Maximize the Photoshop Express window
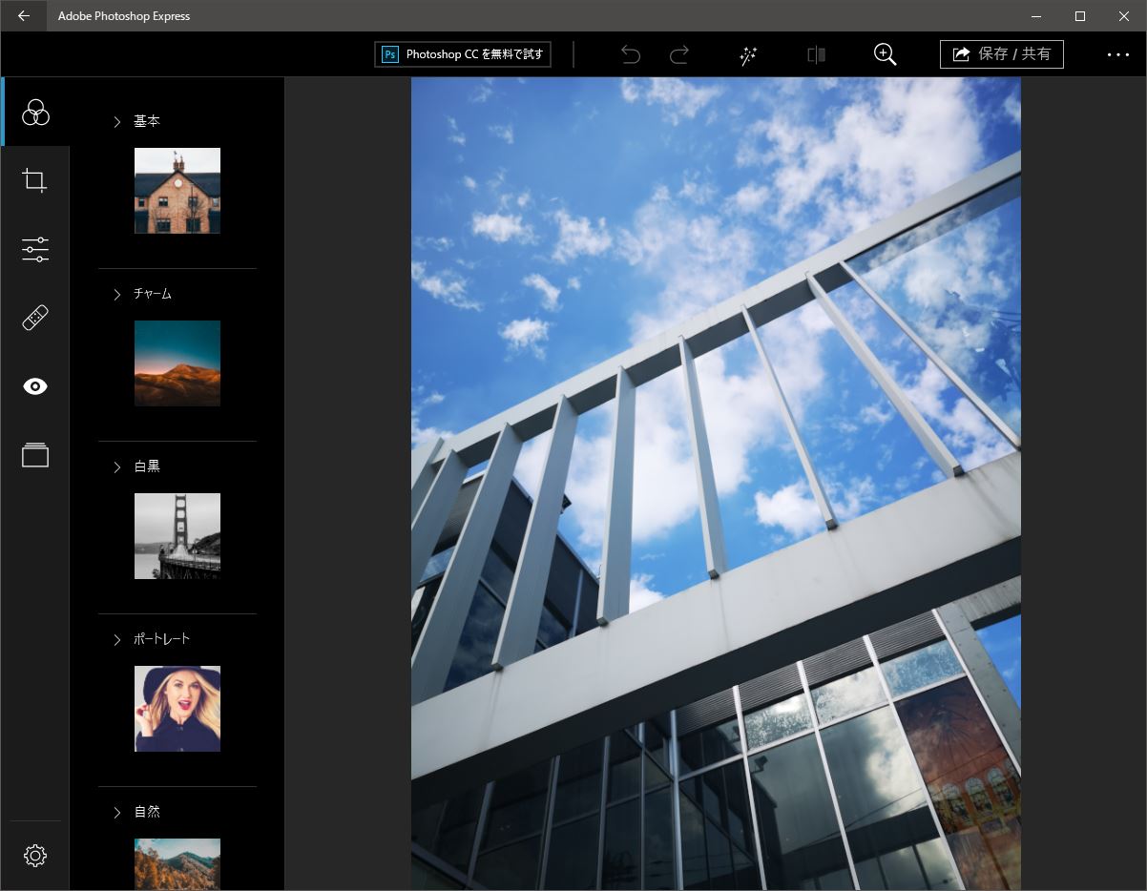Viewport: 1147px width, 891px height. pos(1080,15)
